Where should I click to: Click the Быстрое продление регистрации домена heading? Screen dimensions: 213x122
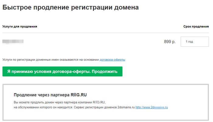(71, 8)
